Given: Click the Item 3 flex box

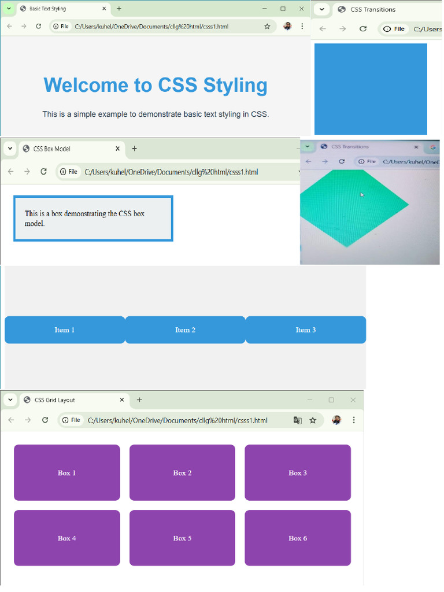Looking at the screenshot, I should [306, 330].
